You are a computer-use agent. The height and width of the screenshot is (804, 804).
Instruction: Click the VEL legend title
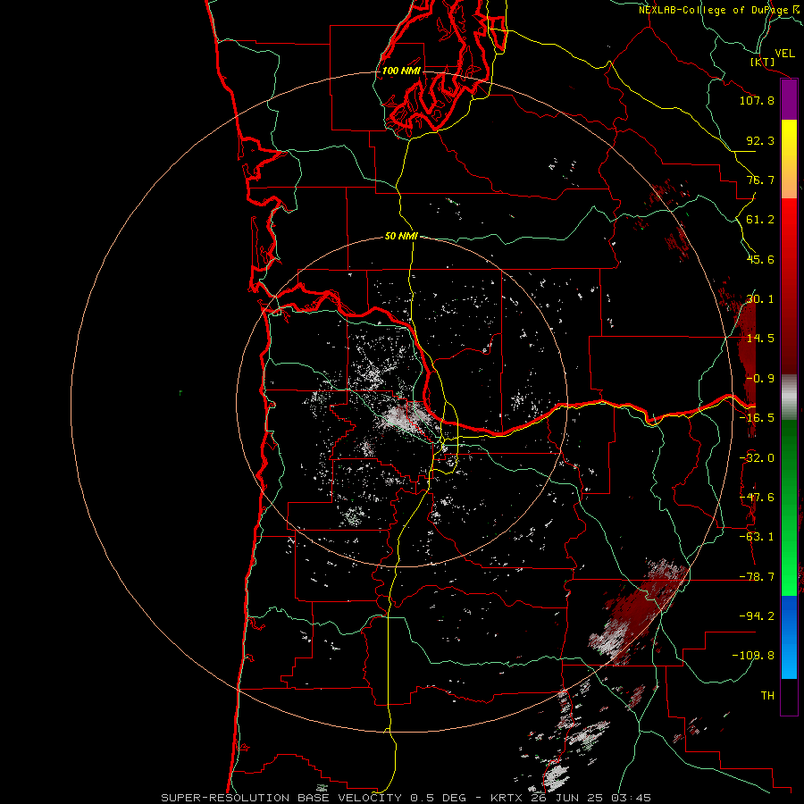pos(785,54)
